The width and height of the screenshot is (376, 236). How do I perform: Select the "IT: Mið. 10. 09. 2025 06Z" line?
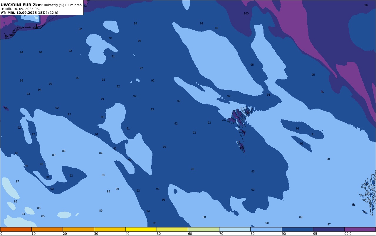pyautogui.click(x=21, y=9)
